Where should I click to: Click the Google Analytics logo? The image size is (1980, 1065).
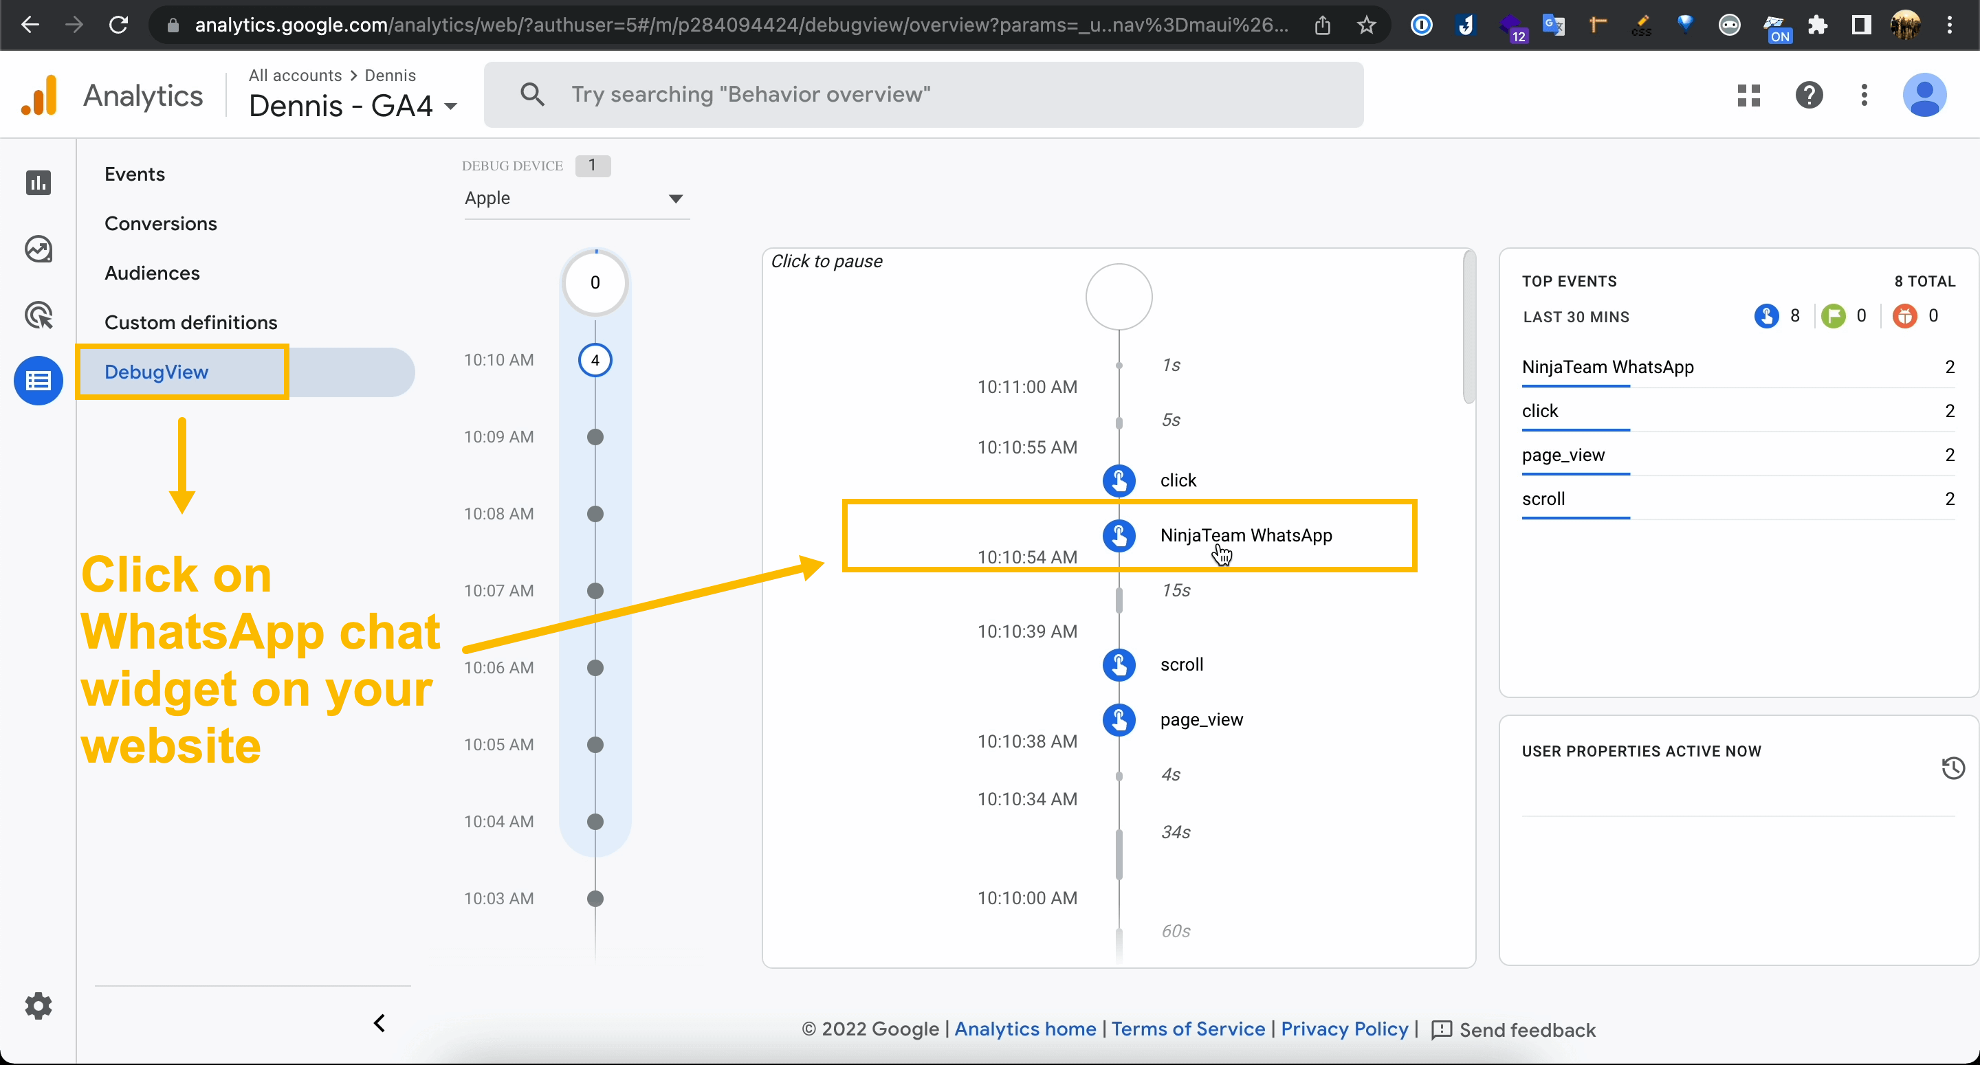[x=40, y=96]
